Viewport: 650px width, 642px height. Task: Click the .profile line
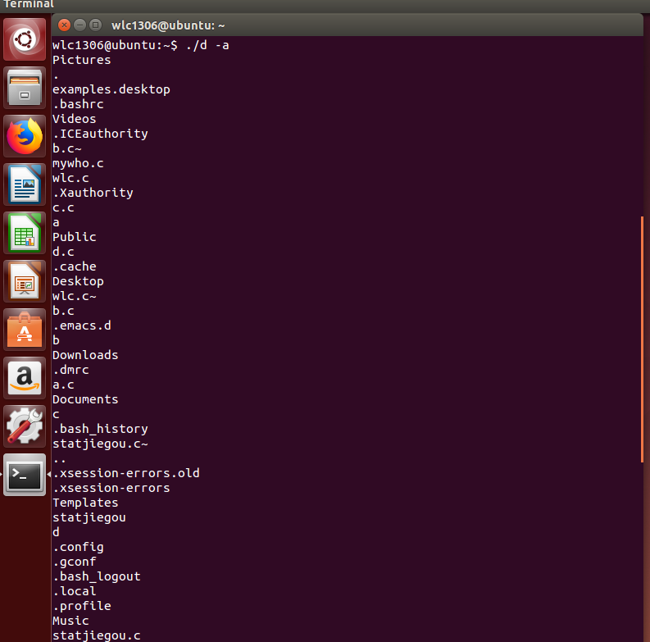click(82, 606)
